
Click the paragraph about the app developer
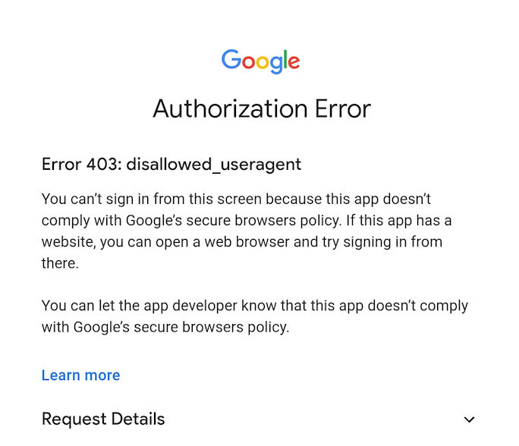pos(255,316)
